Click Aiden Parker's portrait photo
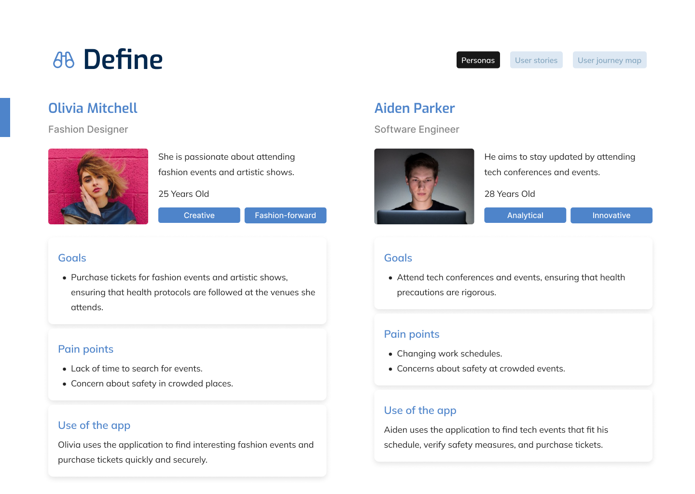This screenshot has width=695, height=494. [424, 186]
